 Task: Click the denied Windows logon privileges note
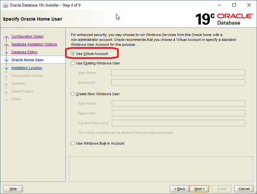click(x=126, y=132)
